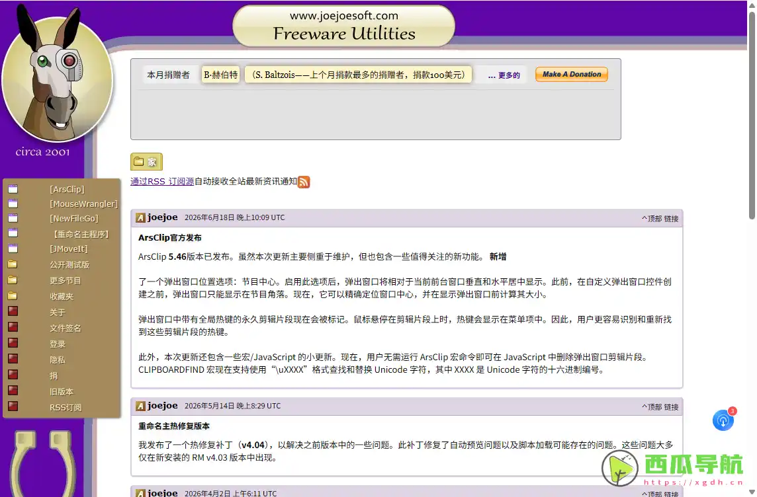Open the 隐私 page
This screenshot has width=757, height=497.
pyautogui.click(x=58, y=360)
